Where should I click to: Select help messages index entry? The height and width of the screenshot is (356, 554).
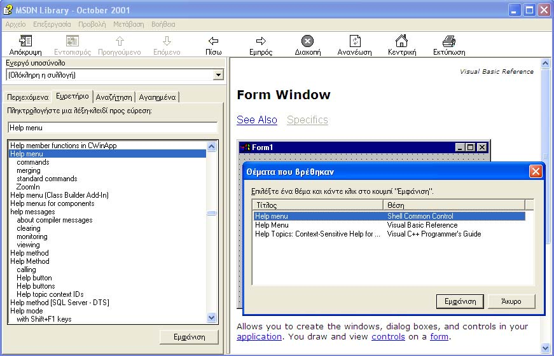(x=32, y=212)
